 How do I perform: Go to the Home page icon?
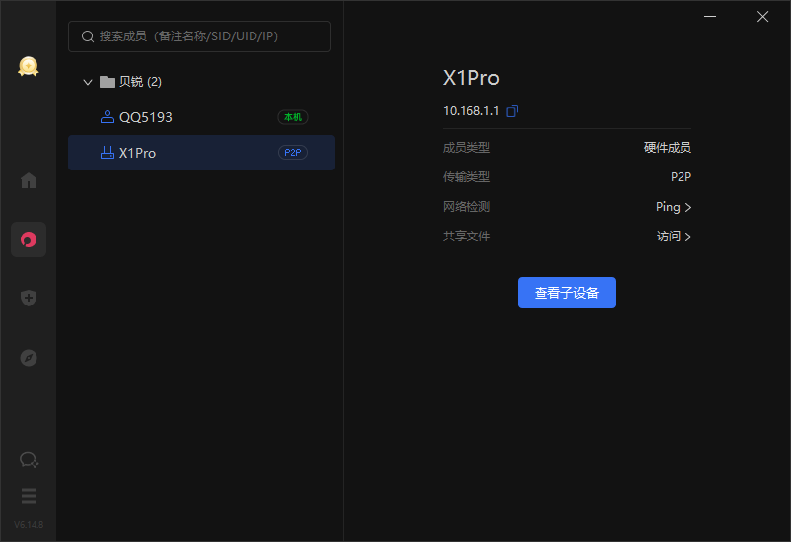point(29,180)
